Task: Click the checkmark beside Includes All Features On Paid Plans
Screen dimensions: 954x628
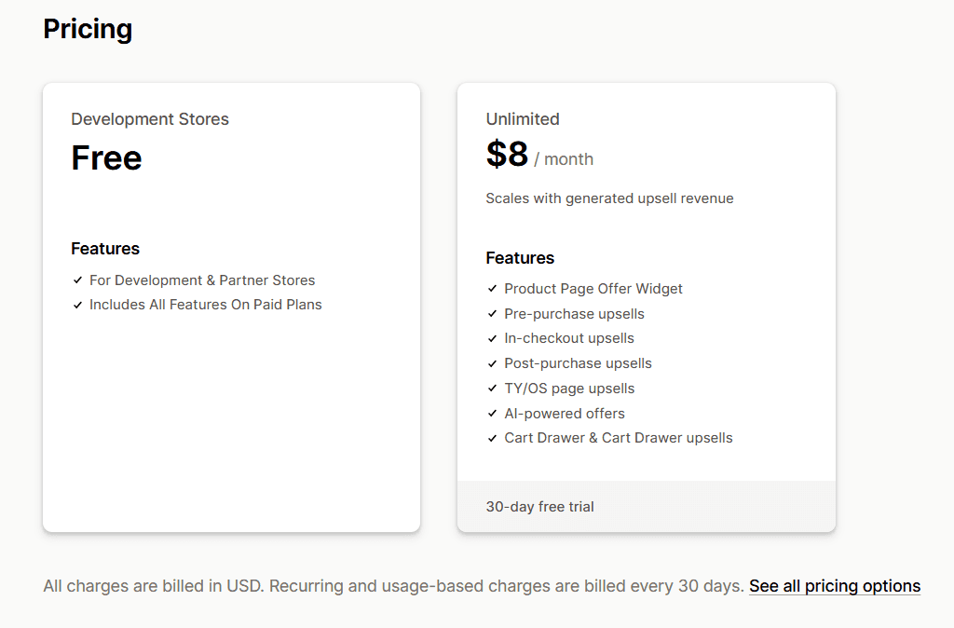Action: [x=77, y=304]
